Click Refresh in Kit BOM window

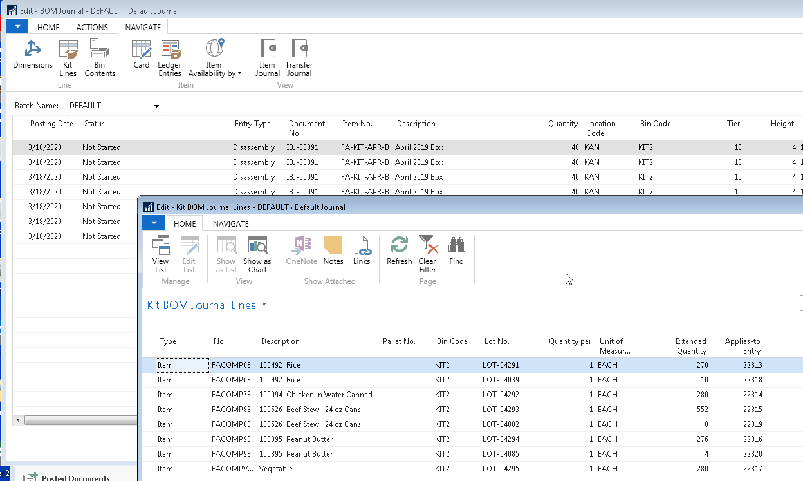399,250
